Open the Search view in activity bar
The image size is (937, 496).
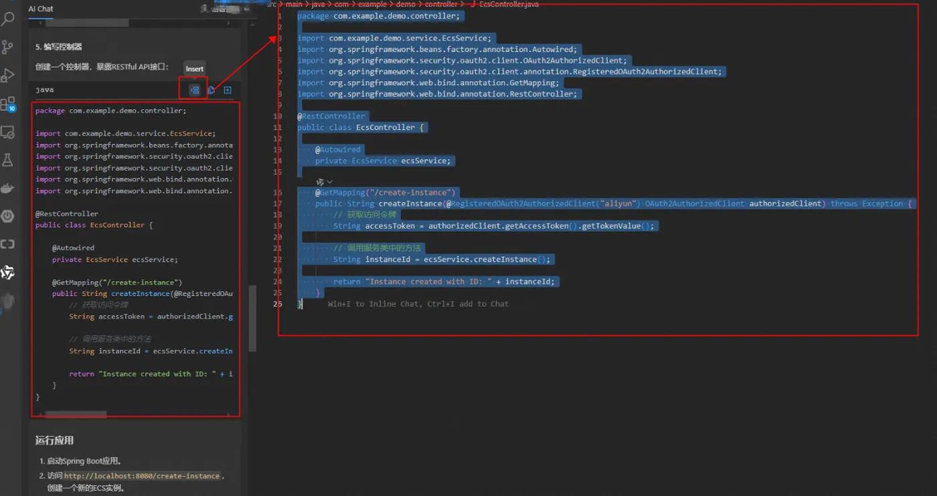8,19
